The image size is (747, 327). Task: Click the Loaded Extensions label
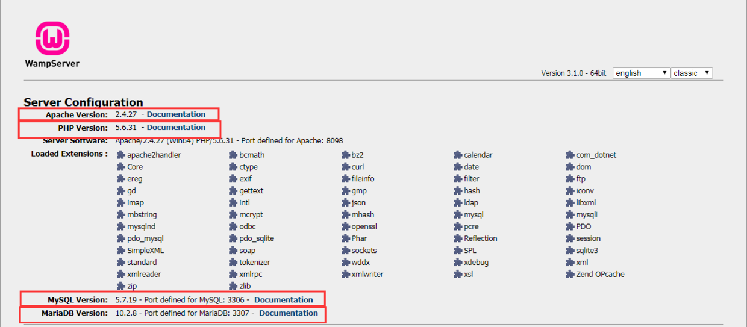pyautogui.click(x=69, y=154)
